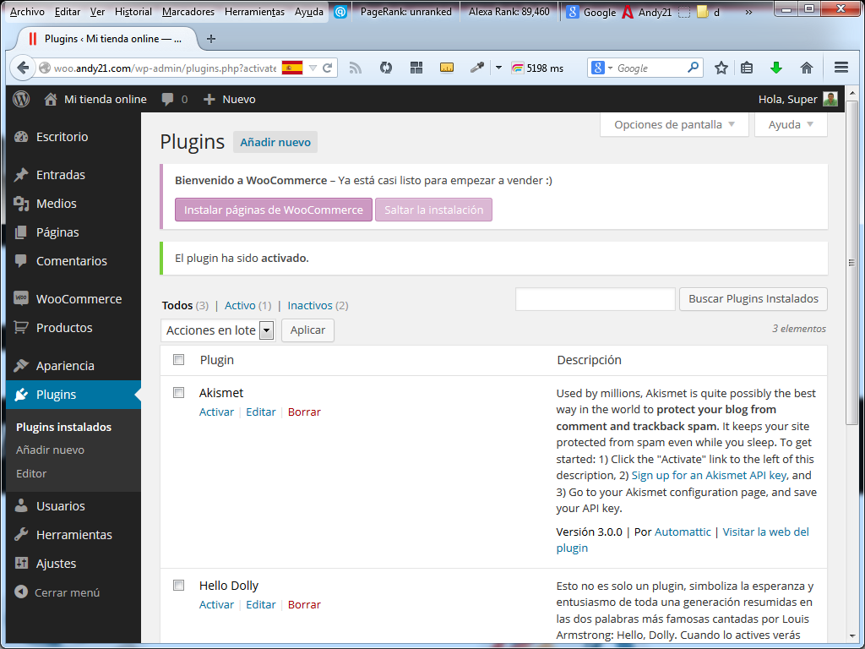Screen dimensions: 865x649
Task: Open bookmarks list toolbar icon
Action: (x=747, y=68)
